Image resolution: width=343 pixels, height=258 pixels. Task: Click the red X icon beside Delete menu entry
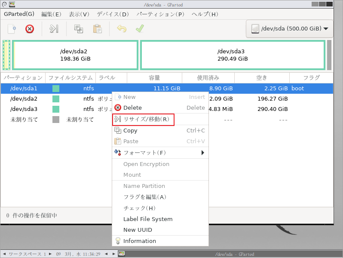pos(118,107)
